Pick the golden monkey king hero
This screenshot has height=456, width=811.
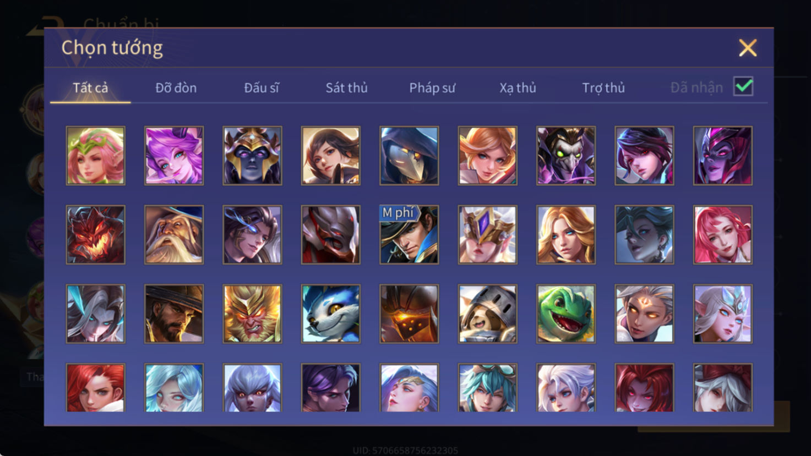(252, 314)
